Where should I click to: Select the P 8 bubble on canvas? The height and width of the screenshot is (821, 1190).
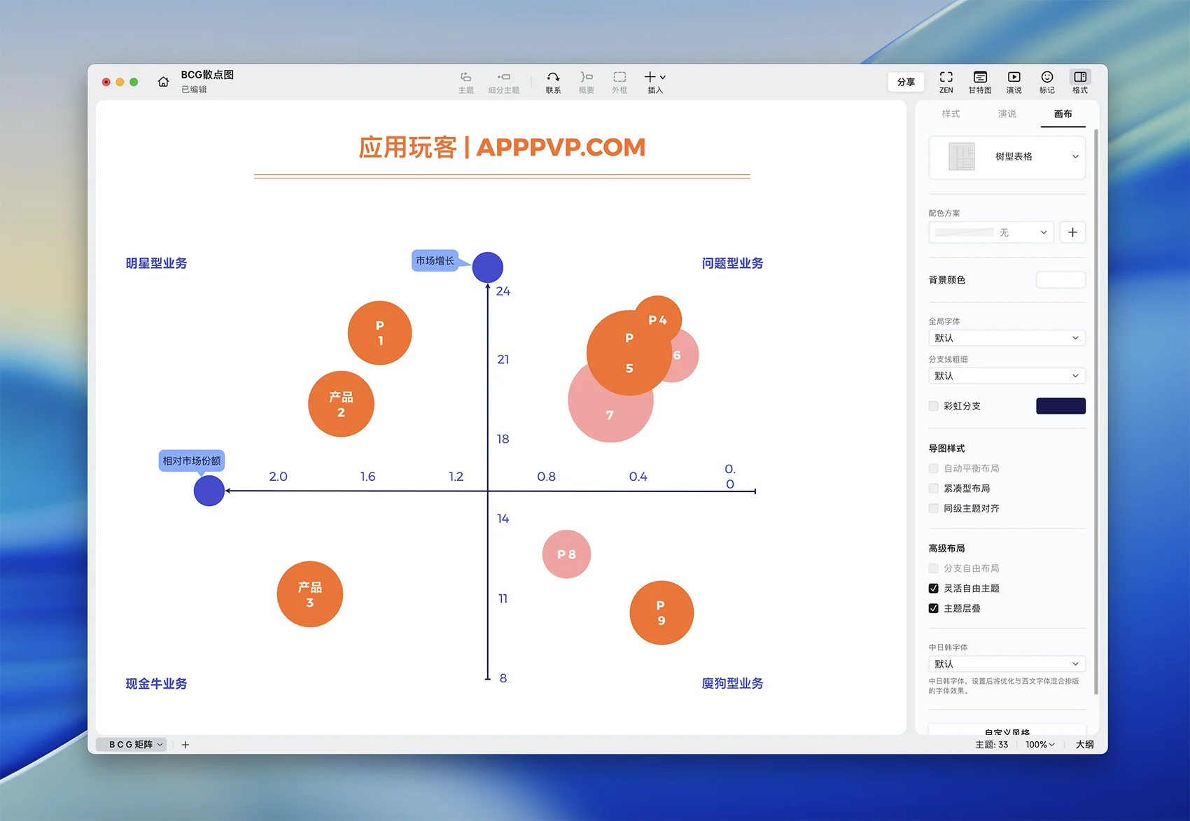(566, 554)
